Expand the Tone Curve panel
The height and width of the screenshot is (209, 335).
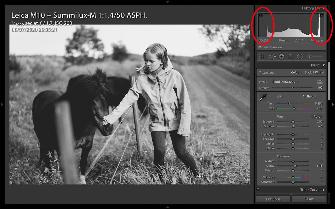323,190
